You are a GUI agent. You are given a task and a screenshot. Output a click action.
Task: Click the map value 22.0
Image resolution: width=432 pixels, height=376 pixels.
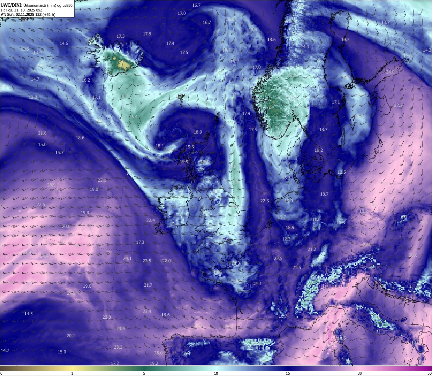[x=166, y=261]
